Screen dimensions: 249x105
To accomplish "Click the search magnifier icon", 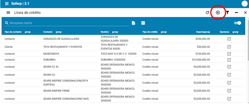I will coord(6,23).
